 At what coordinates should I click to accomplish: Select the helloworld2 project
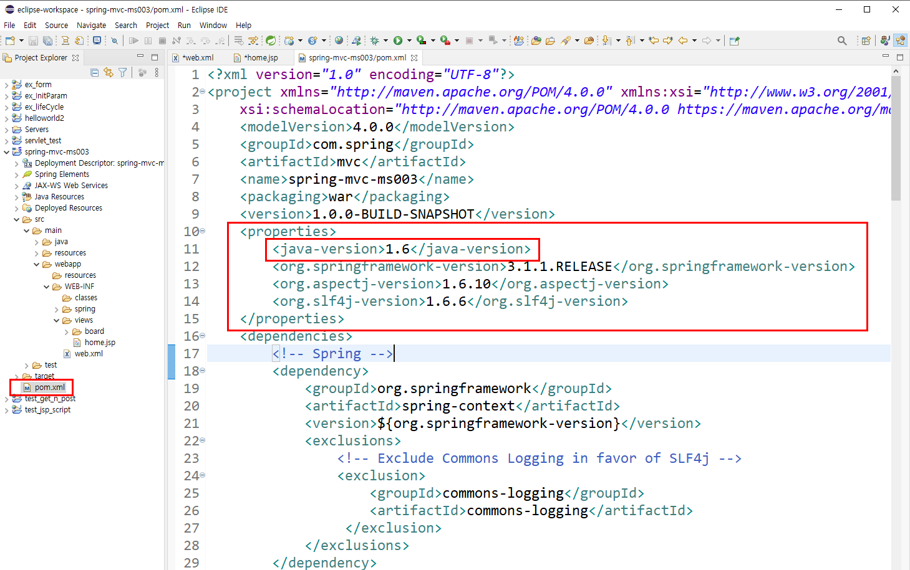(x=44, y=118)
